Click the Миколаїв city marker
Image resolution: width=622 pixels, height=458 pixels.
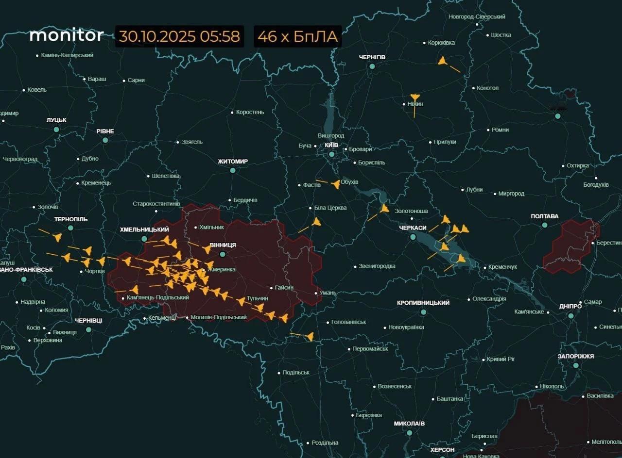click(x=409, y=433)
